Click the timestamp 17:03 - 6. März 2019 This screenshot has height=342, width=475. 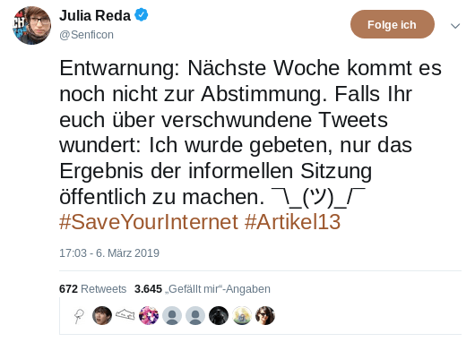(x=109, y=253)
